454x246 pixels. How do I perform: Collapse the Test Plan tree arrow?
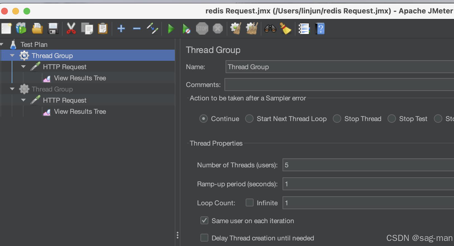[2, 44]
